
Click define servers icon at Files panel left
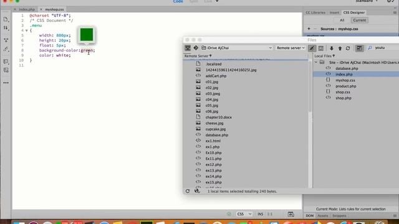tap(188, 48)
